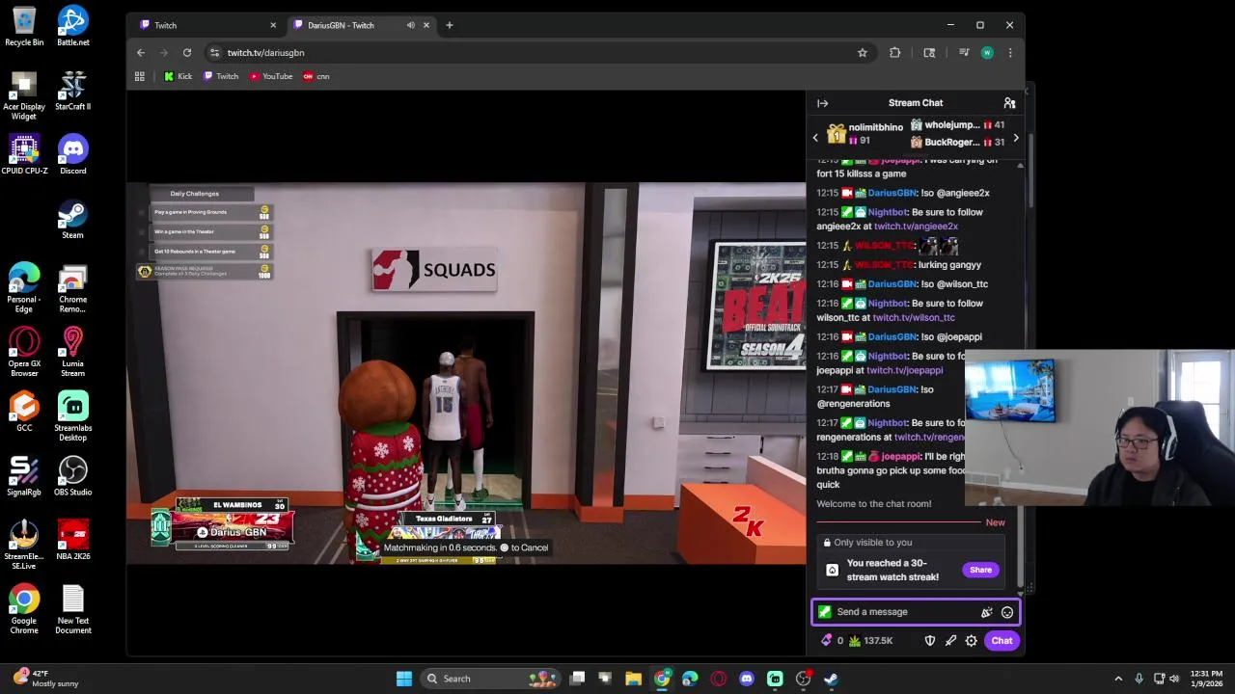Open the chat community users icon
This screenshot has height=694, width=1235.
click(x=1009, y=103)
